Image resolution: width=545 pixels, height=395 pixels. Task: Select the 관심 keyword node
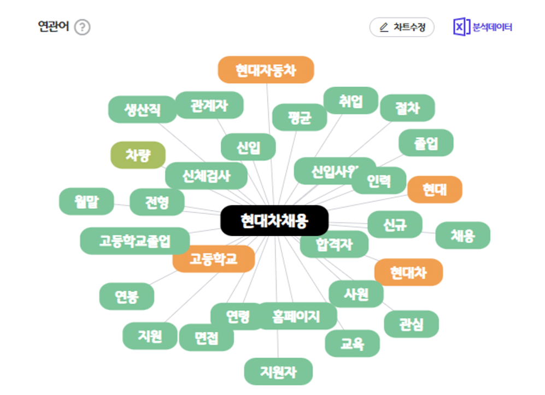412,324
